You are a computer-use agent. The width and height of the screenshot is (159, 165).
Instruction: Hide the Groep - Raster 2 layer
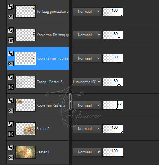tap(11, 87)
